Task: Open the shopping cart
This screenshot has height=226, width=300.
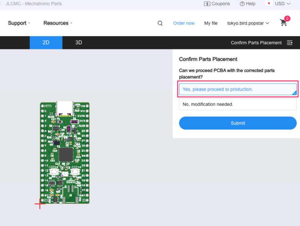Action: pyautogui.click(x=284, y=23)
